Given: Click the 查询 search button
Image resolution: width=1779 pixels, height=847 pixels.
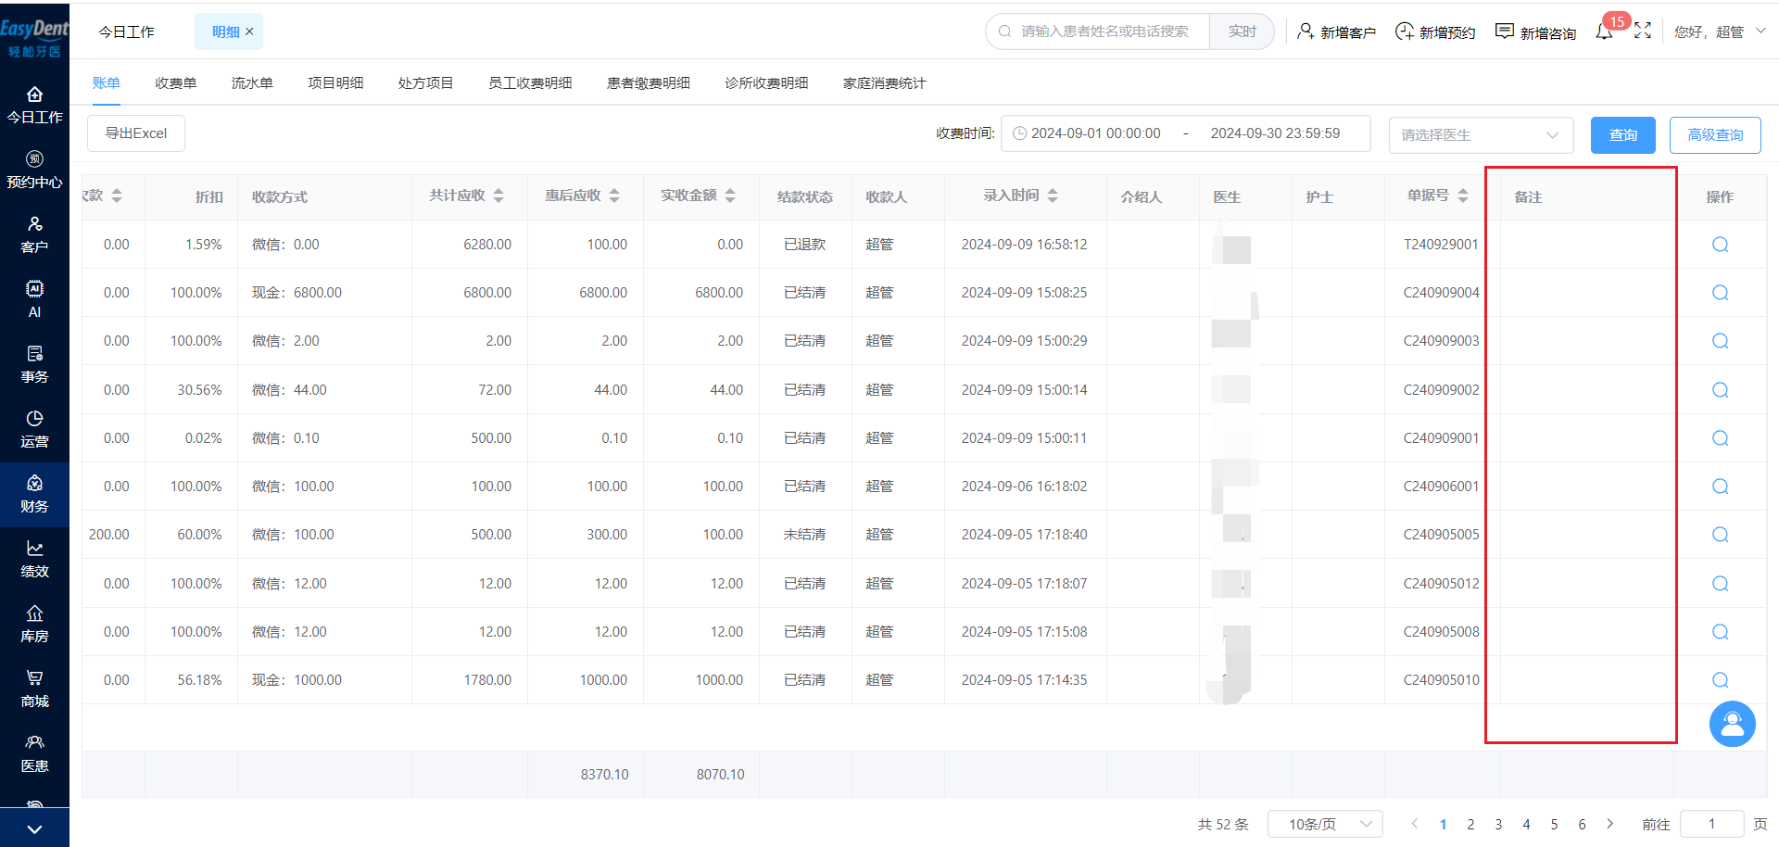Looking at the screenshot, I should click(1622, 135).
